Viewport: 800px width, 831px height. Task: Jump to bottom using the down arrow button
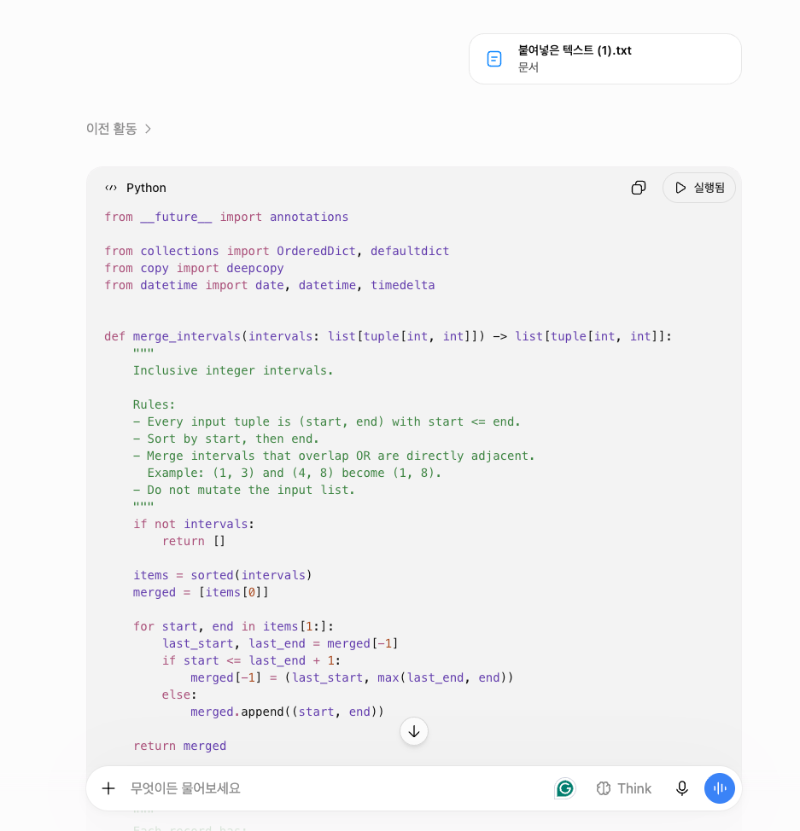(x=414, y=731)
